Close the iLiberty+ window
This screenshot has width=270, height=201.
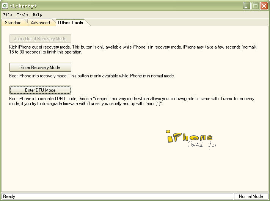[264, 6]
